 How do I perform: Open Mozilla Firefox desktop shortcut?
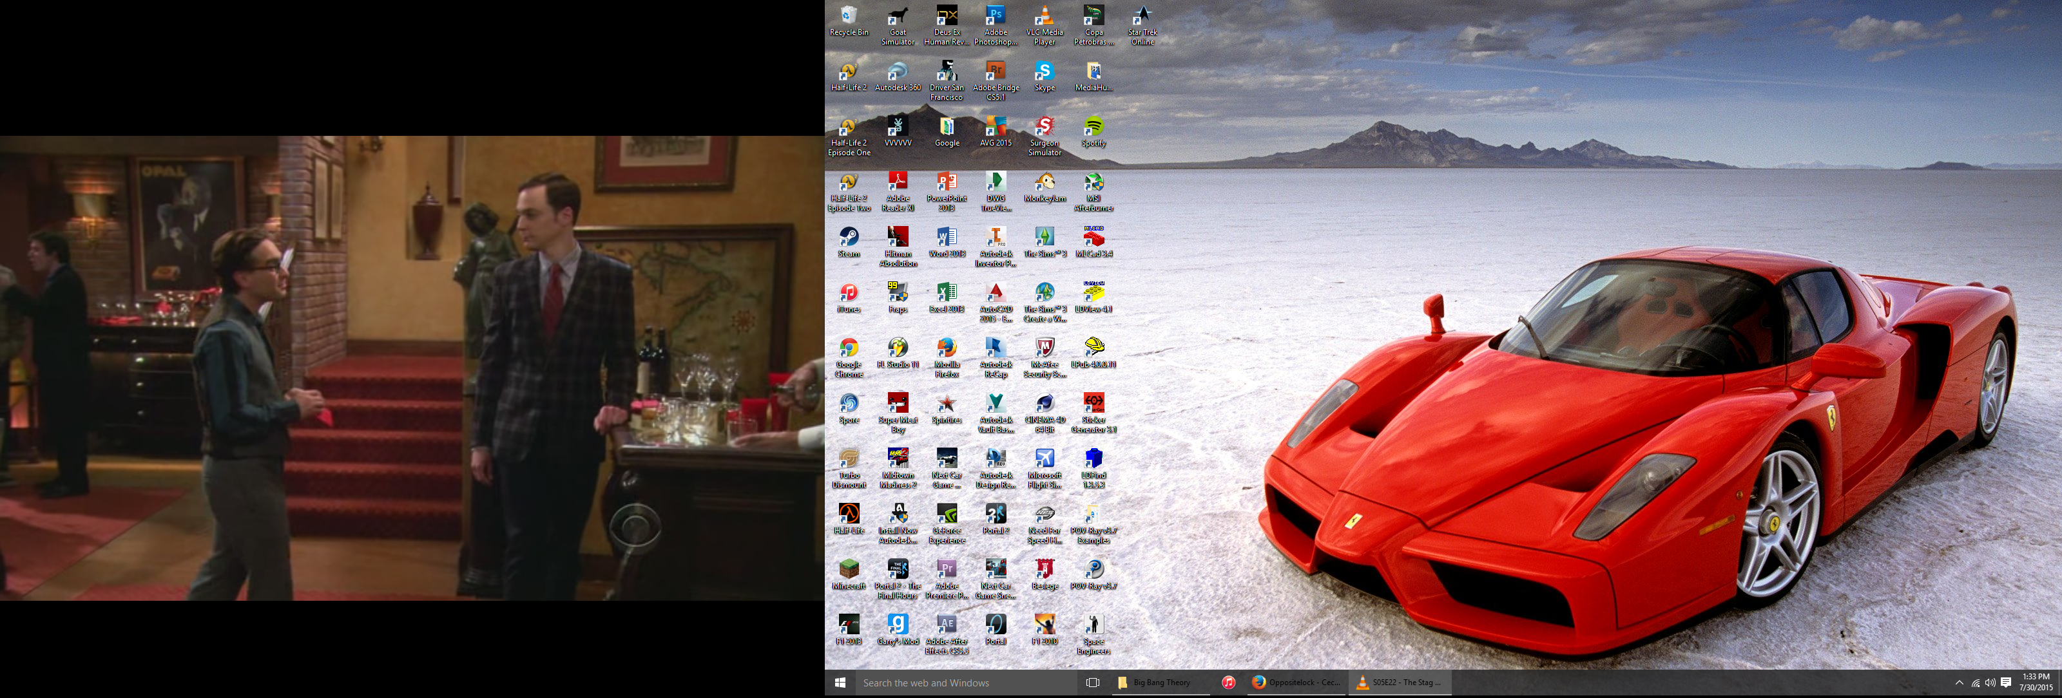click(946, 357)
